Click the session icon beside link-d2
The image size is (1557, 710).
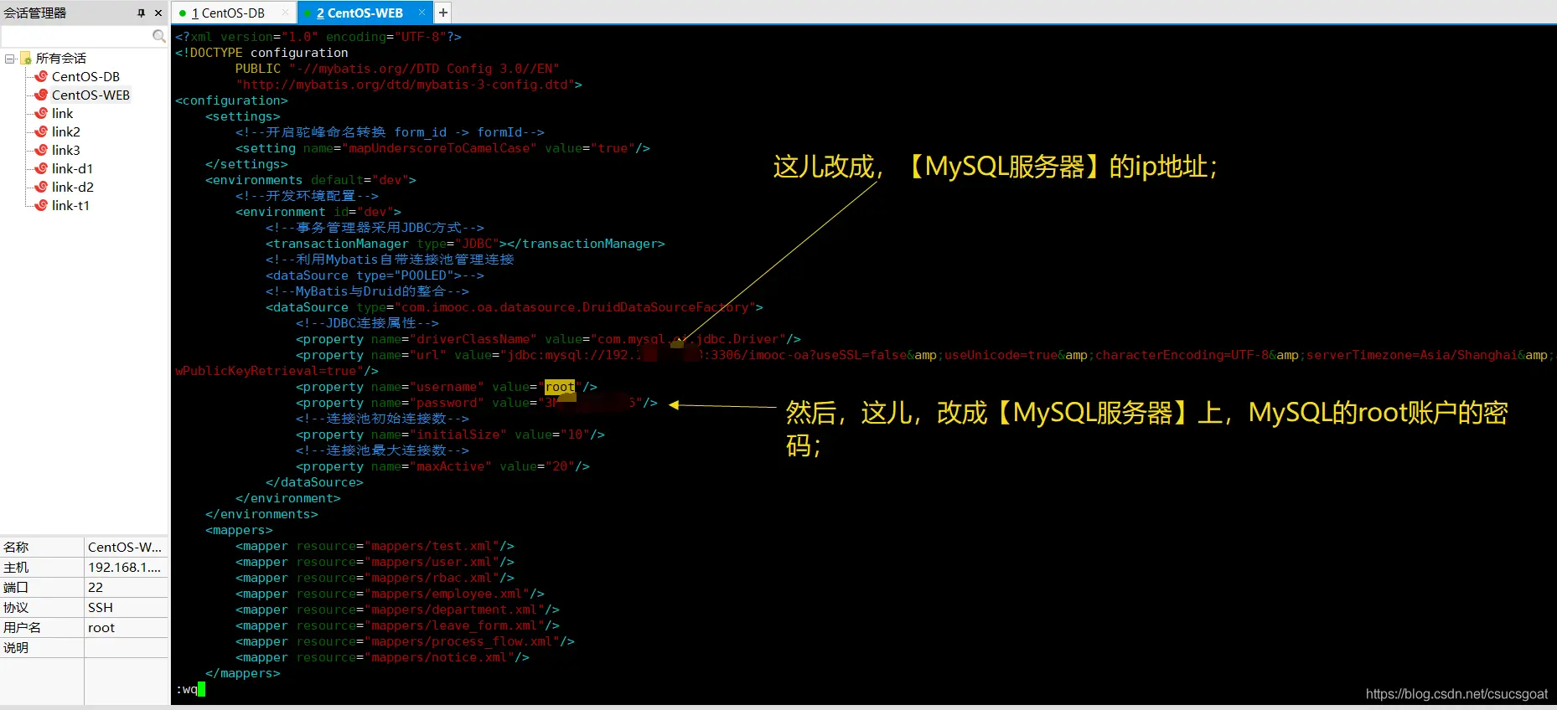click(41, 187)
